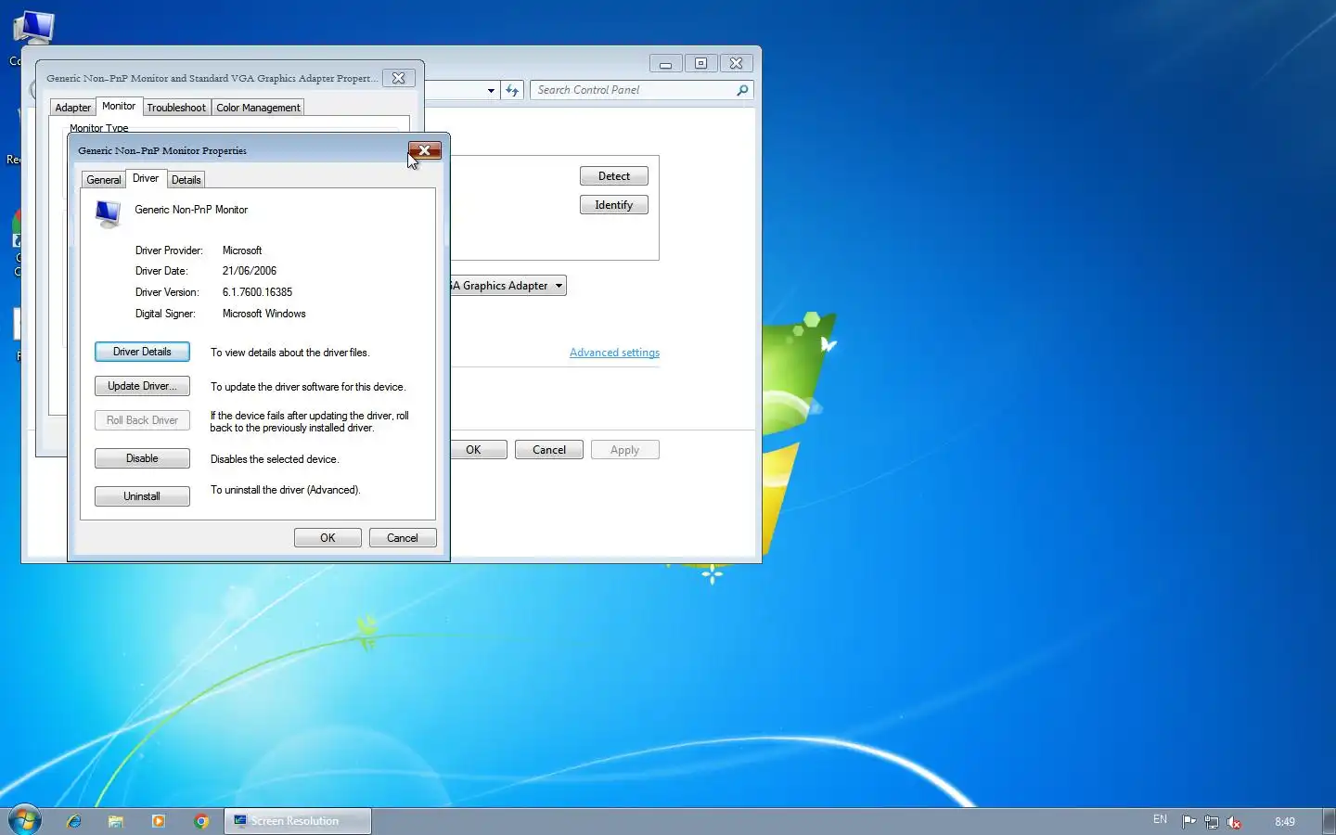
Task: Open the Details tab
Action: [186, 180]
